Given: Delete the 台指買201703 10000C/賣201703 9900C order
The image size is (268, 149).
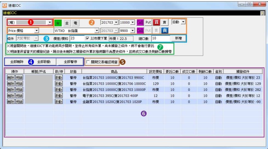Looking at the screenshot, I should coord(10,78).
